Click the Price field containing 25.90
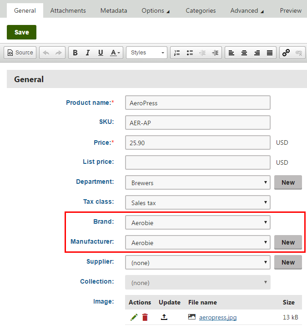The width and height of the screenshot is (307, 329). click(x=198, y=142)
